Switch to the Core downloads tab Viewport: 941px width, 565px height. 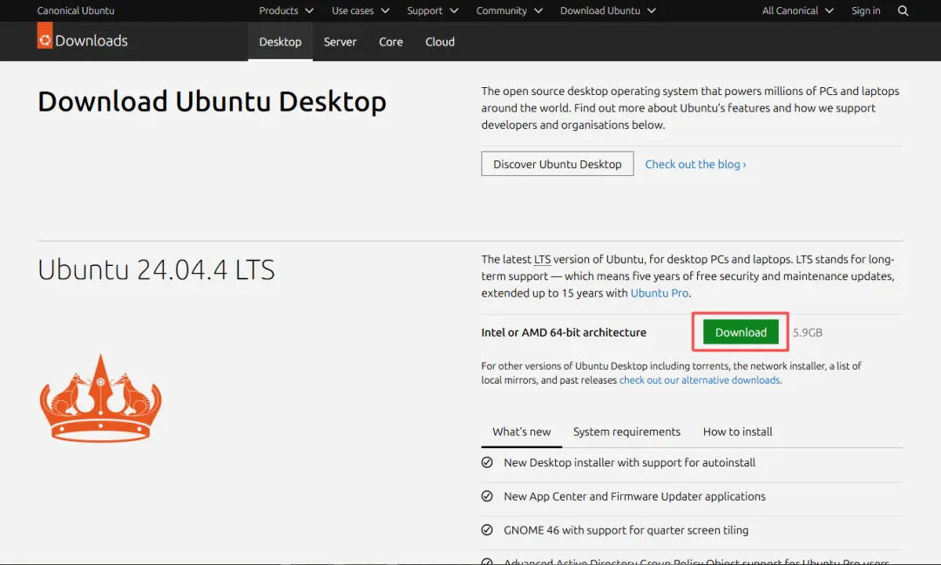coord(390,42)
